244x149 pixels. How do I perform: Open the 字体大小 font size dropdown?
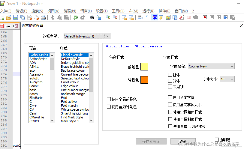(227, 79)
